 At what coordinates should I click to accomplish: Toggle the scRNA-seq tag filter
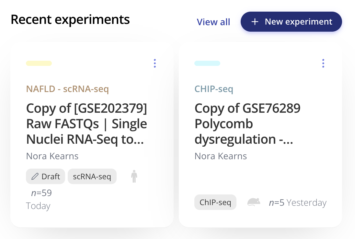[92, 176]
